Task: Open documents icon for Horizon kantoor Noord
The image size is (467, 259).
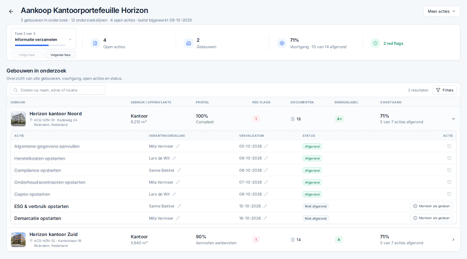Action: click(x=293, y=119)
